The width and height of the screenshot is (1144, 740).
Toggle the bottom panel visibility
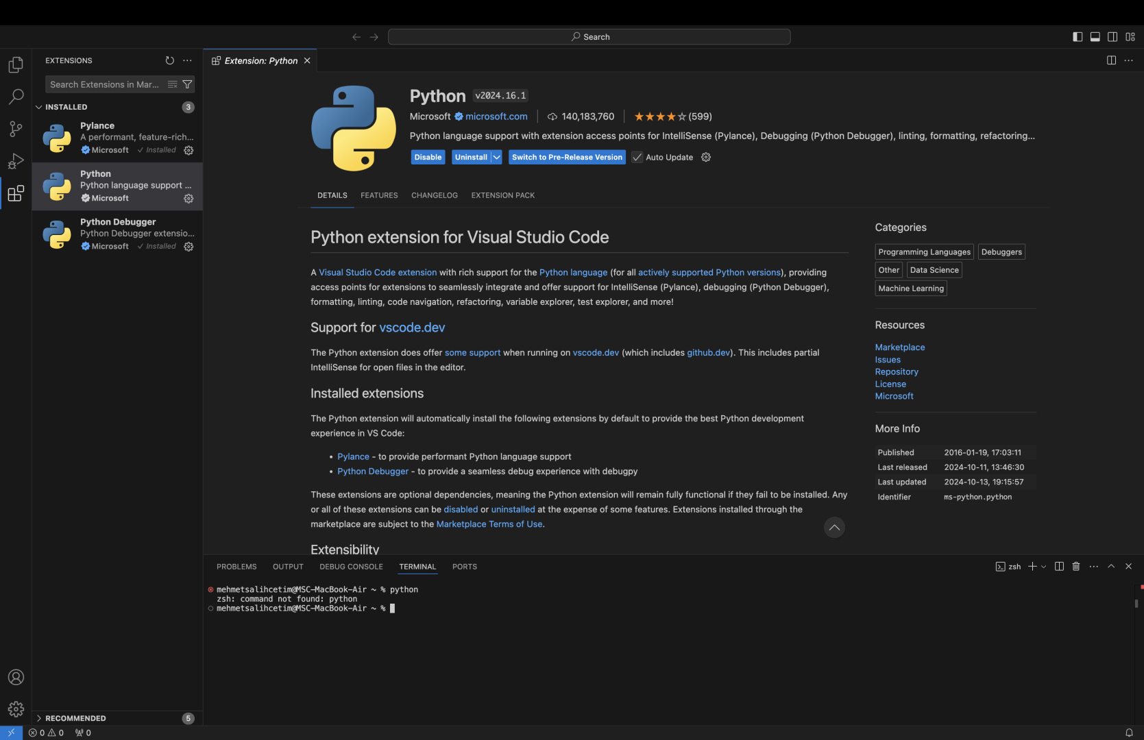coord(1095,37)
